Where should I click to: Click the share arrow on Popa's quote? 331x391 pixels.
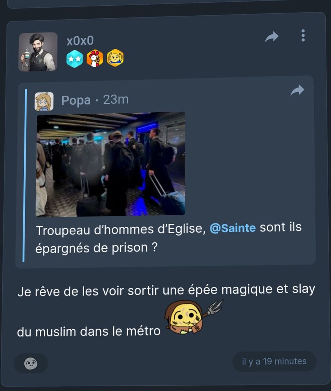(x=297, y=90)
